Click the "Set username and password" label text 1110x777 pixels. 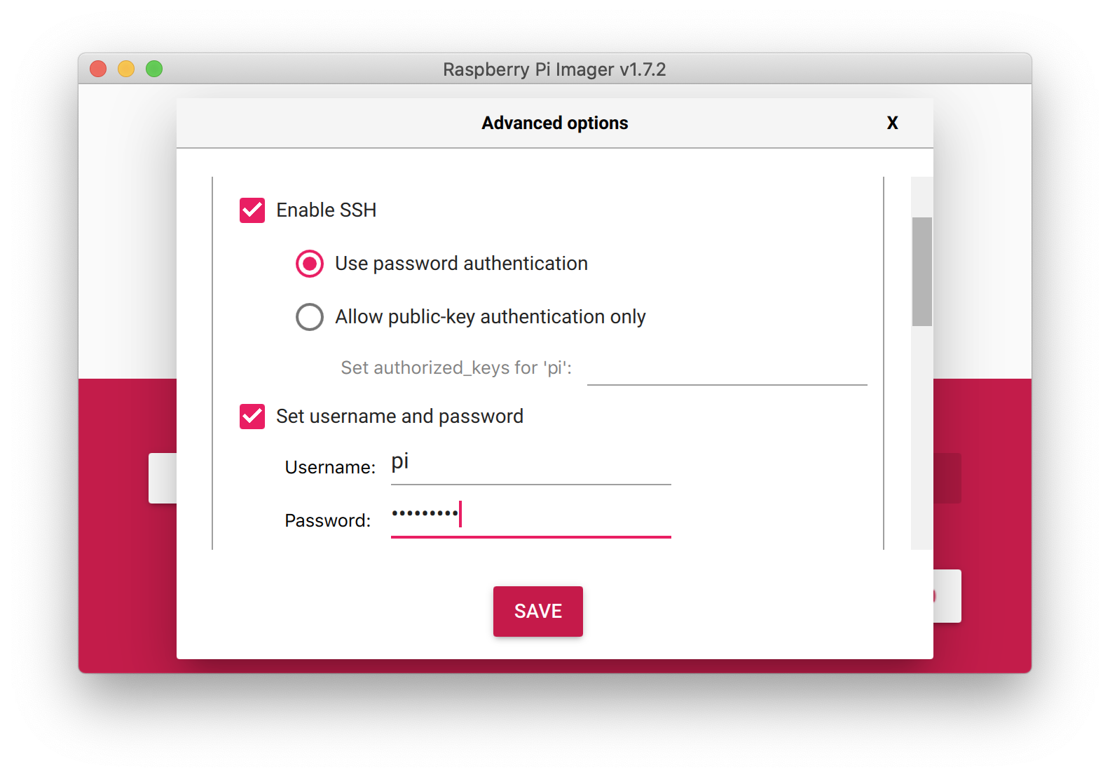pos(399,417)
